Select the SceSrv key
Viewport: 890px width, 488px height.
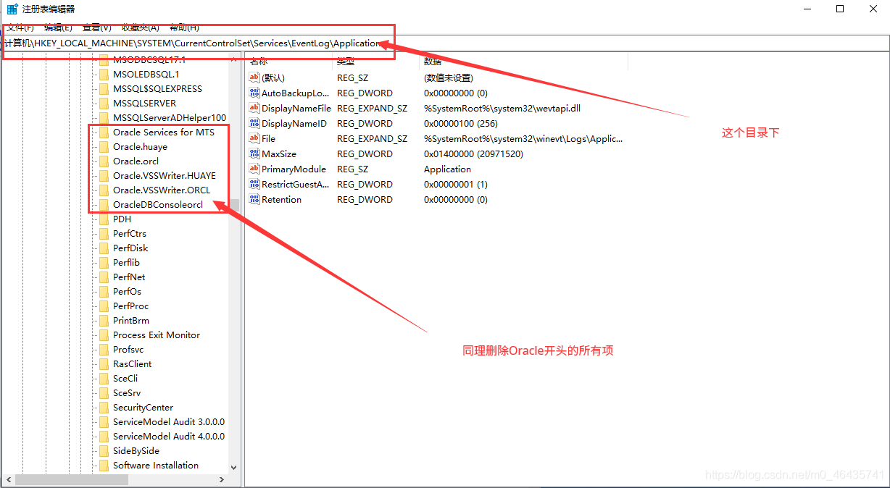pos(127,392)
